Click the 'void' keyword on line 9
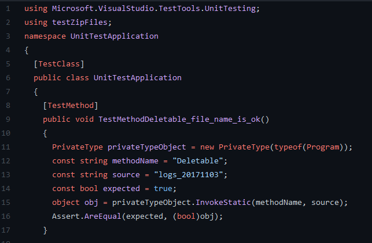 [84, 119]
